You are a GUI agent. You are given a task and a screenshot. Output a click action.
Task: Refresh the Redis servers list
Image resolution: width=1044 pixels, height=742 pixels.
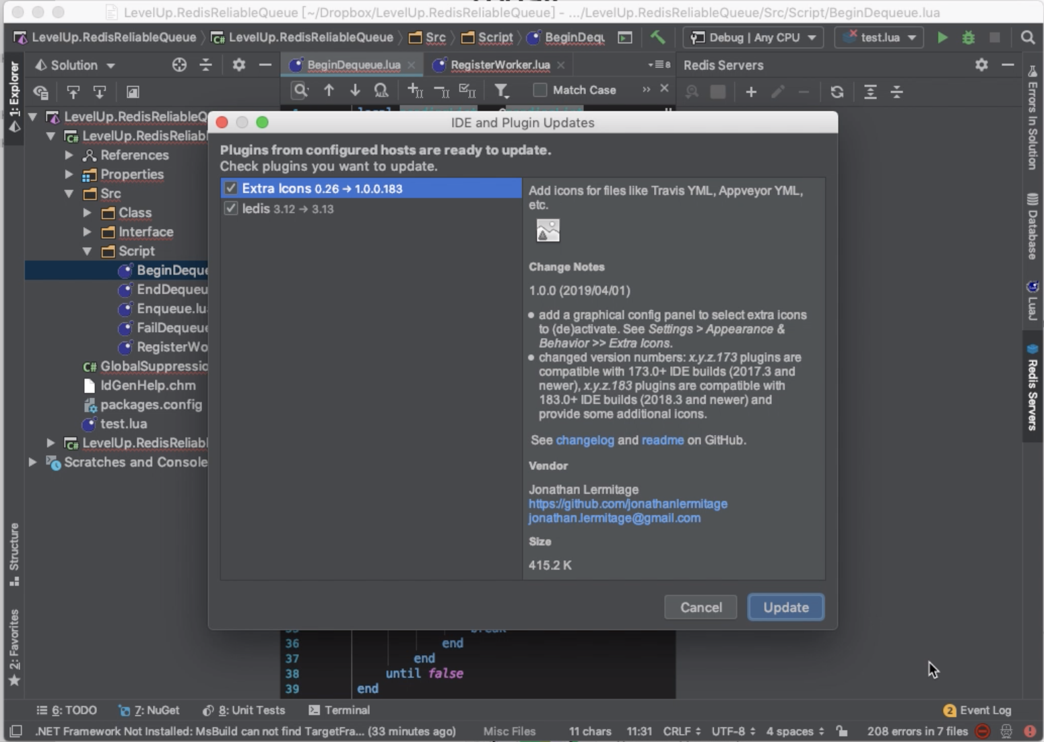pos(837,92)
